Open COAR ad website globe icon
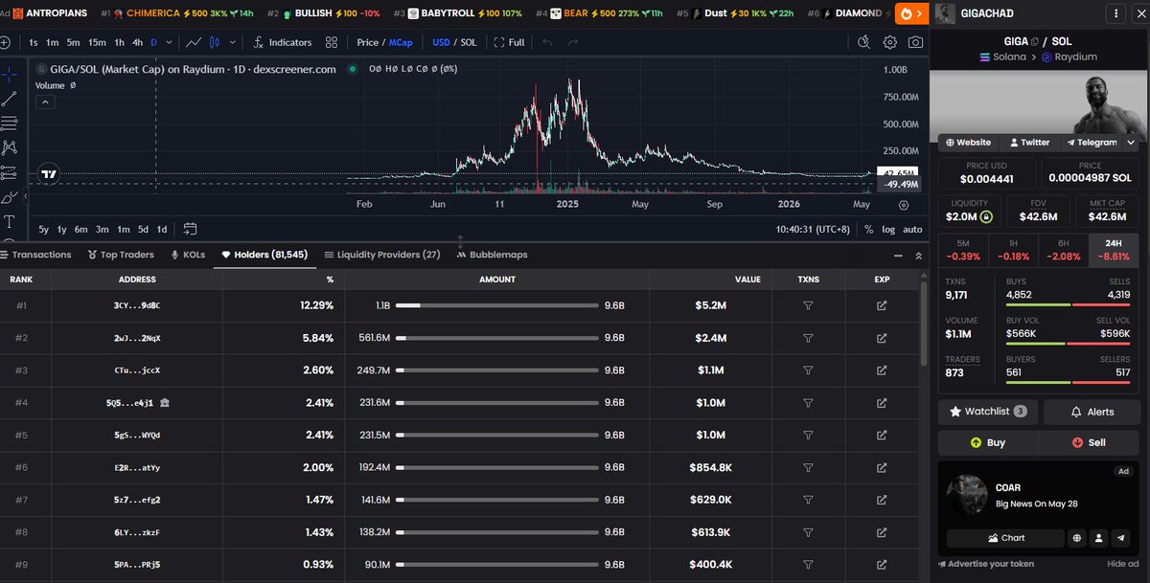The height and width of the screenshot is (583, 1150). click(x=1076, y=538)
